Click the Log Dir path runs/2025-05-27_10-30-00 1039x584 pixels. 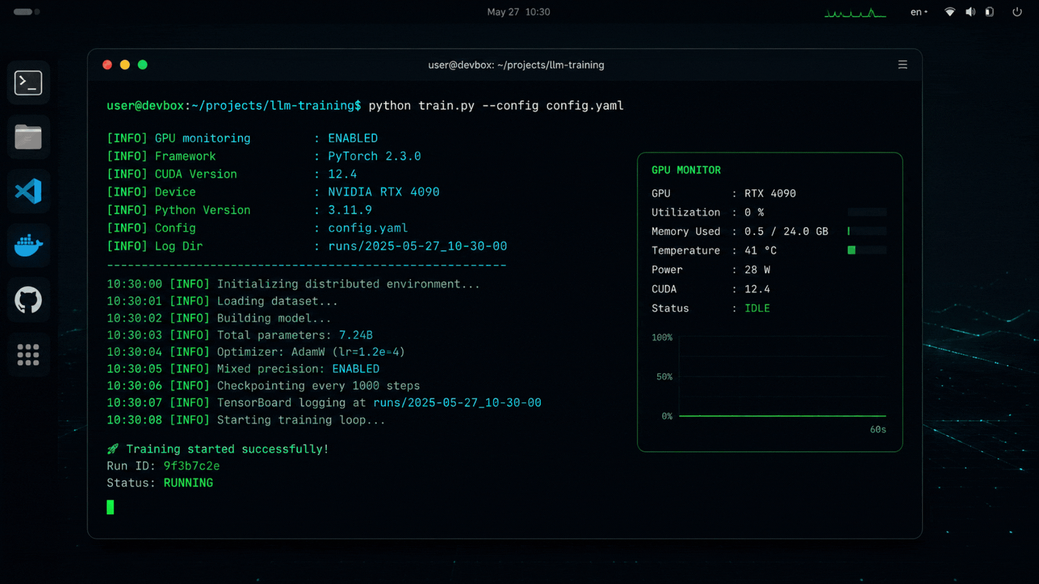[x=418, y=246]
